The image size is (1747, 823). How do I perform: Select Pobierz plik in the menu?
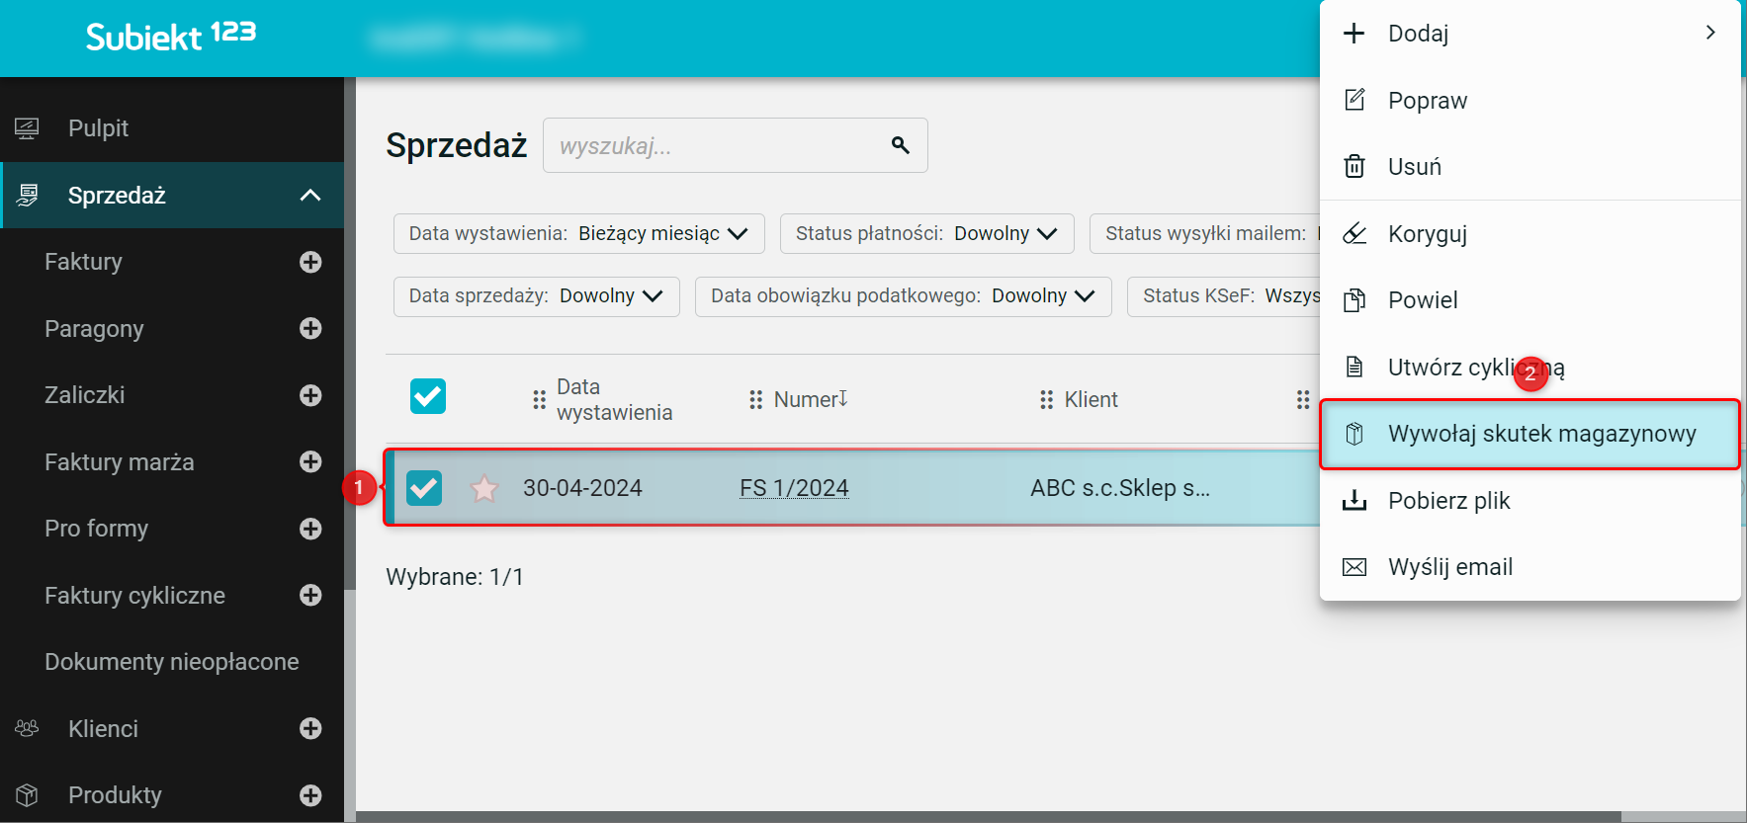(x=1530, y=501)
